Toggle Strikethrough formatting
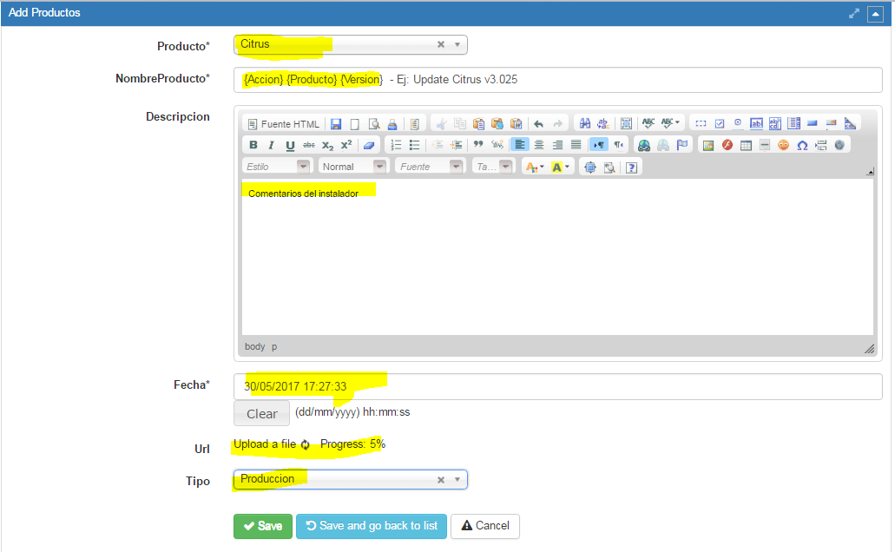 309,145
